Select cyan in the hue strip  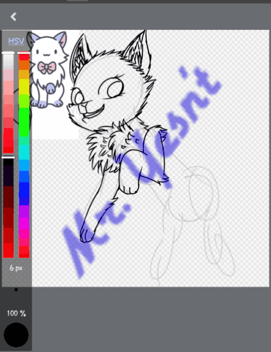pyautogui.click(x=24, y=152)
